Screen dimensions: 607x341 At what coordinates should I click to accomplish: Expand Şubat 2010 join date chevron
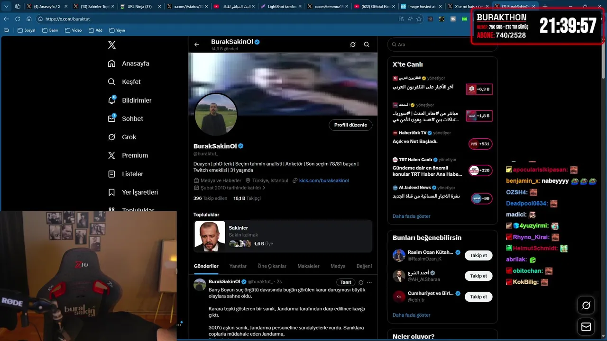click(x=264, y=188)
